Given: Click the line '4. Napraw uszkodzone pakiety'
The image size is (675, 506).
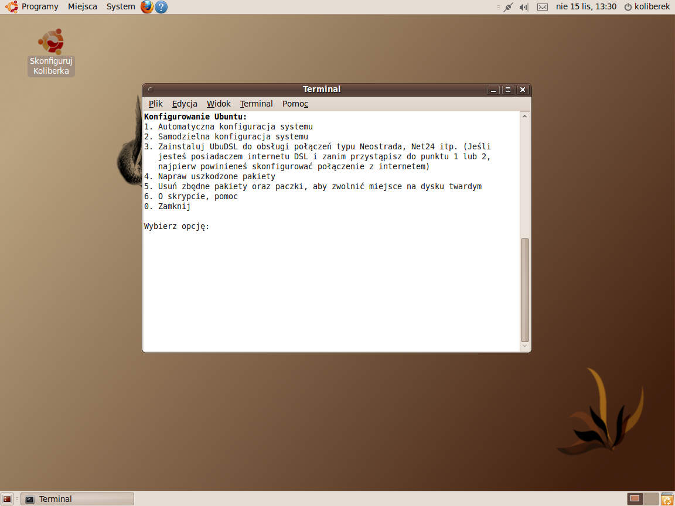Looking at the screenshot, I should [210, 176].
